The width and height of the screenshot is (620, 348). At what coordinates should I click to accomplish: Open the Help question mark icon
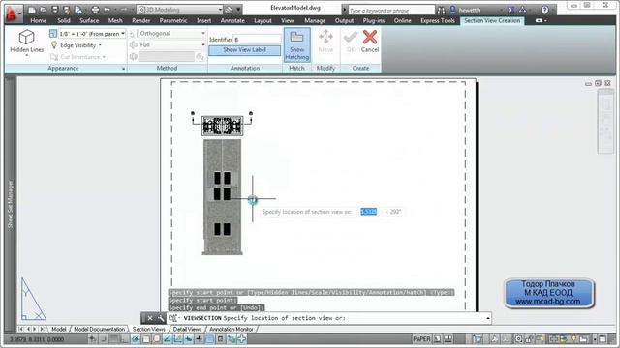pos(544,10)
